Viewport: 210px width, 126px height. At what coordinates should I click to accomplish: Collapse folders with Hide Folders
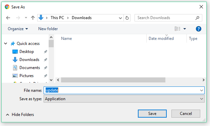(20, 115)
